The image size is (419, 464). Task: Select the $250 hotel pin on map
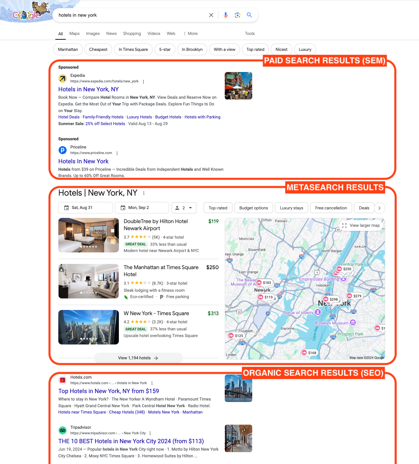[344, 269]
